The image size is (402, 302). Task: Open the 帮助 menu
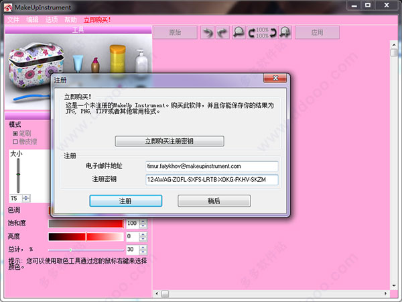(x=71, y=19)
